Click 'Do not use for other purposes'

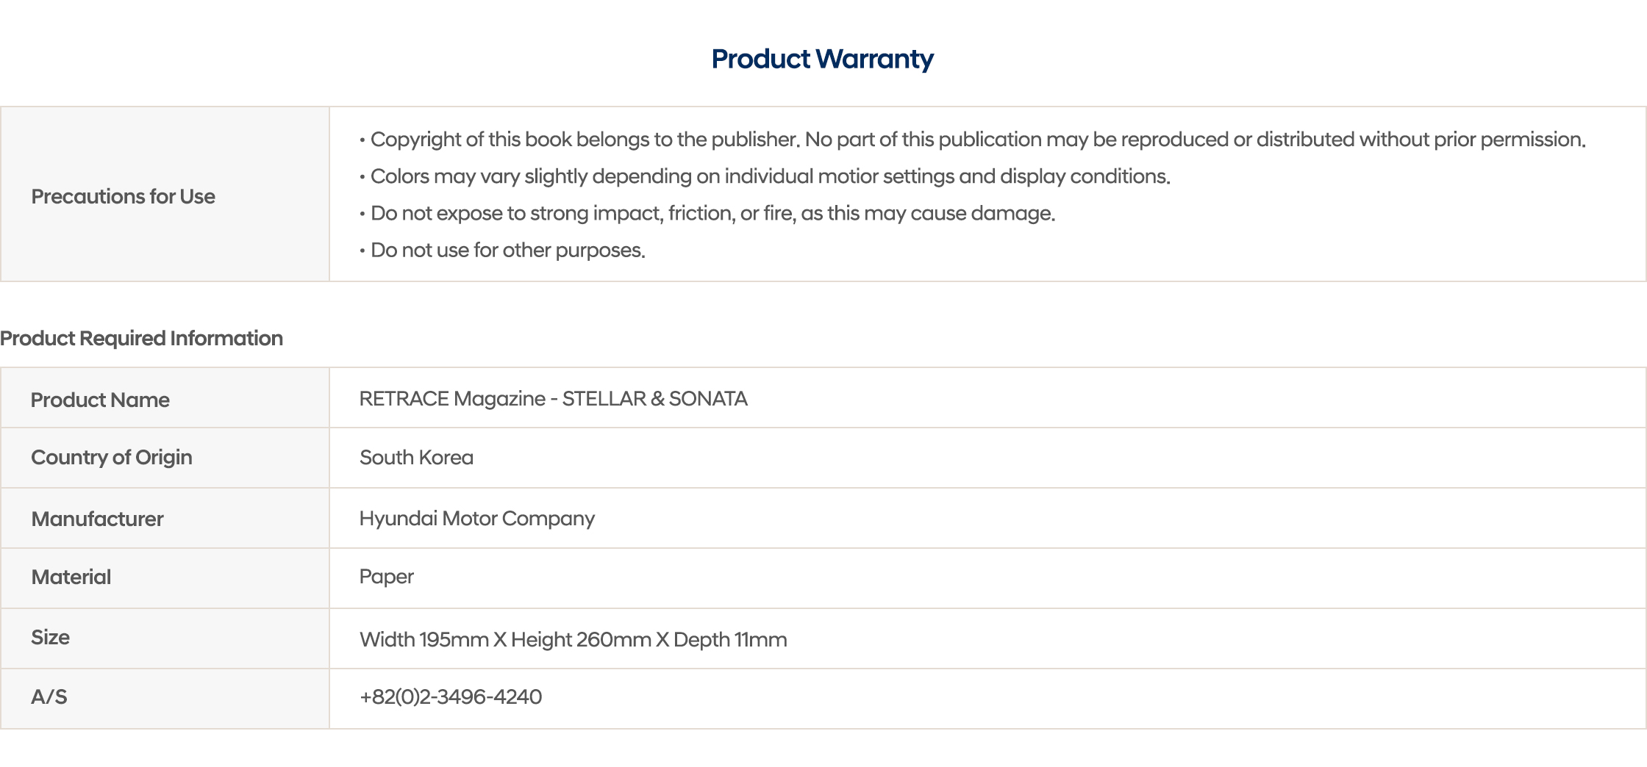point(507,250)
